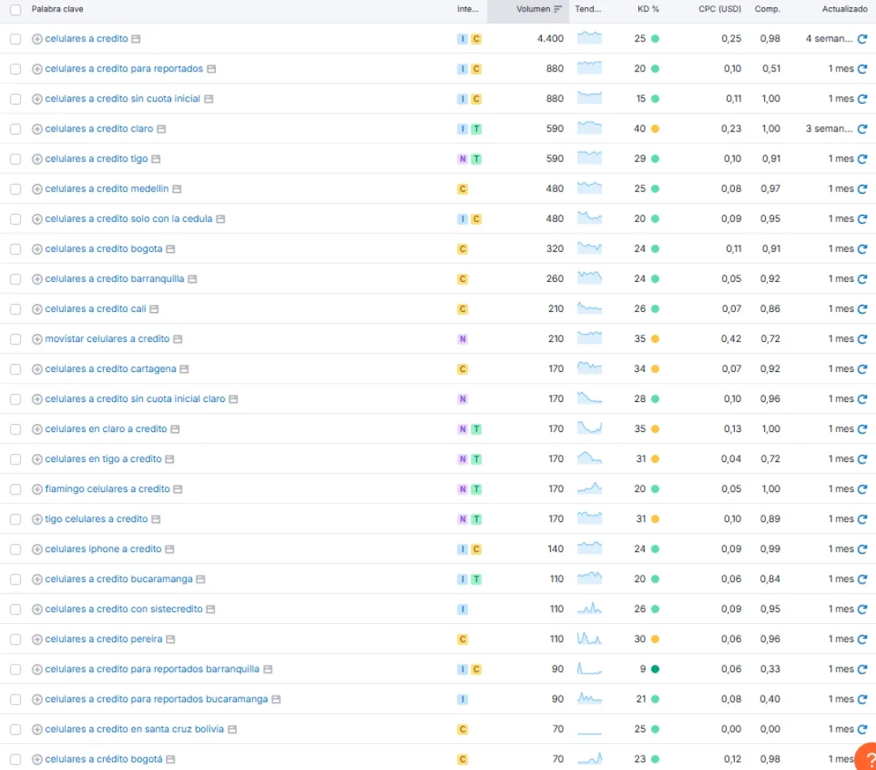Open SERP icon next to 'celulares a credito tigo'
This screenshot has width=876, height=770.
(156, 160)
